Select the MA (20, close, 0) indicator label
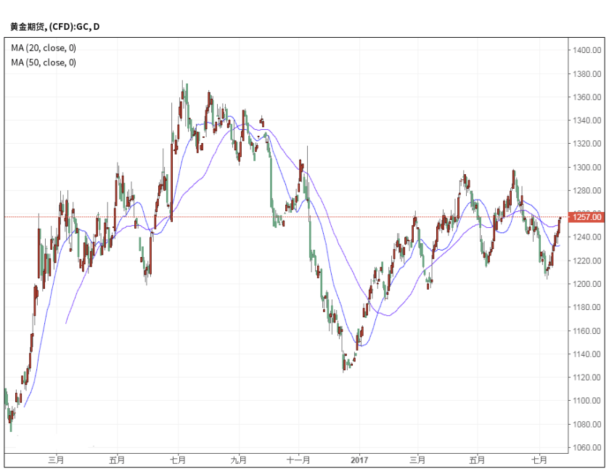 pos(44,48)
